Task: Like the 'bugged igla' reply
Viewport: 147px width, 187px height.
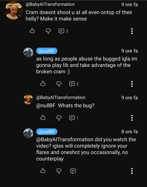Action: coord(43,84)
